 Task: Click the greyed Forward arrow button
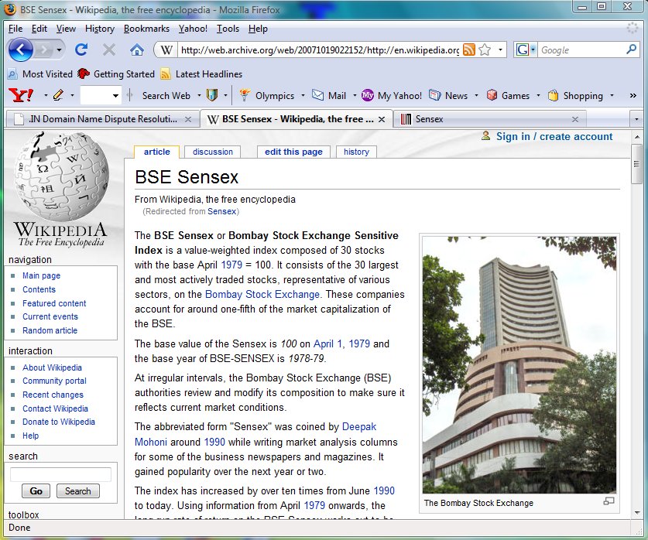43,50
